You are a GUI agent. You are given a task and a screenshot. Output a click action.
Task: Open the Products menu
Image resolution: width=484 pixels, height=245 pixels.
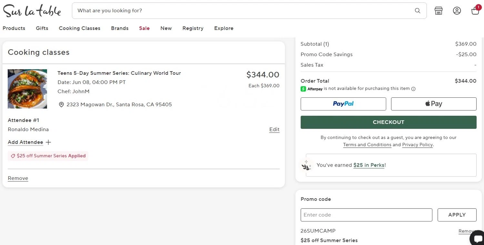(x=14, y=28)
